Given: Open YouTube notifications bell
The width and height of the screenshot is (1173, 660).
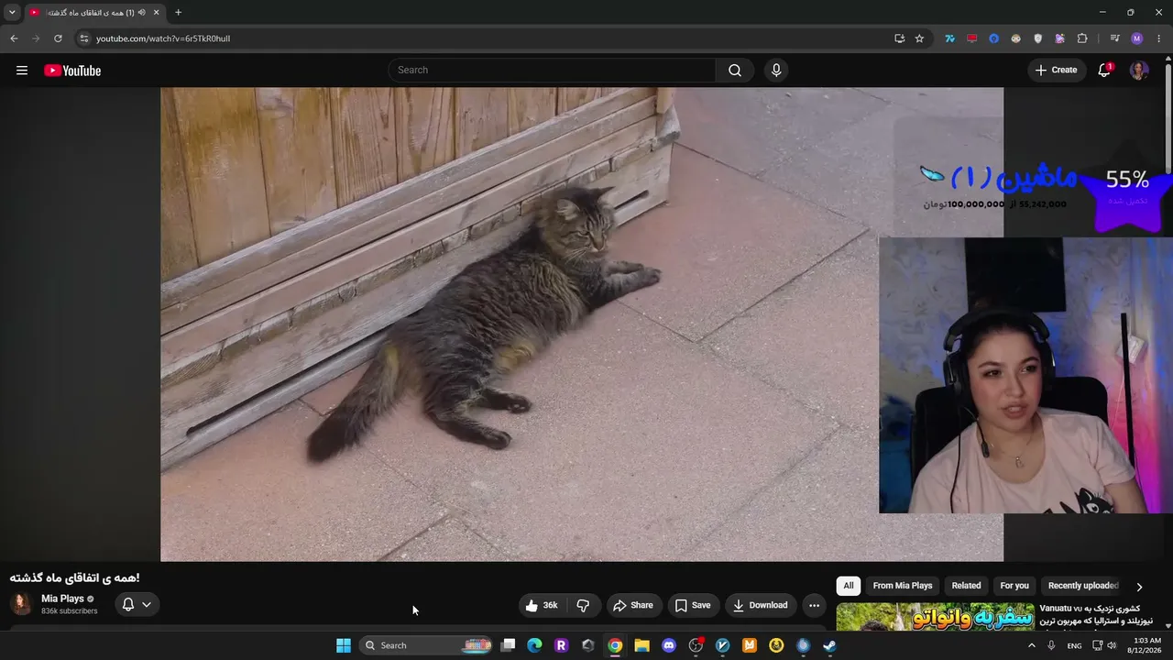Looking at the screenshot, I should [x=1104, y=71].
